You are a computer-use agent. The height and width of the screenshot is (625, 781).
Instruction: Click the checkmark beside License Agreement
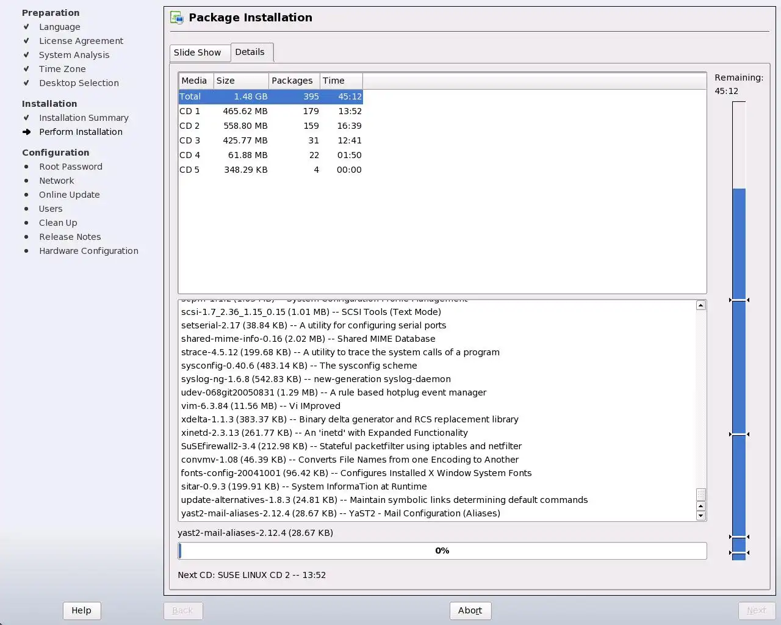tap(26, 41)
